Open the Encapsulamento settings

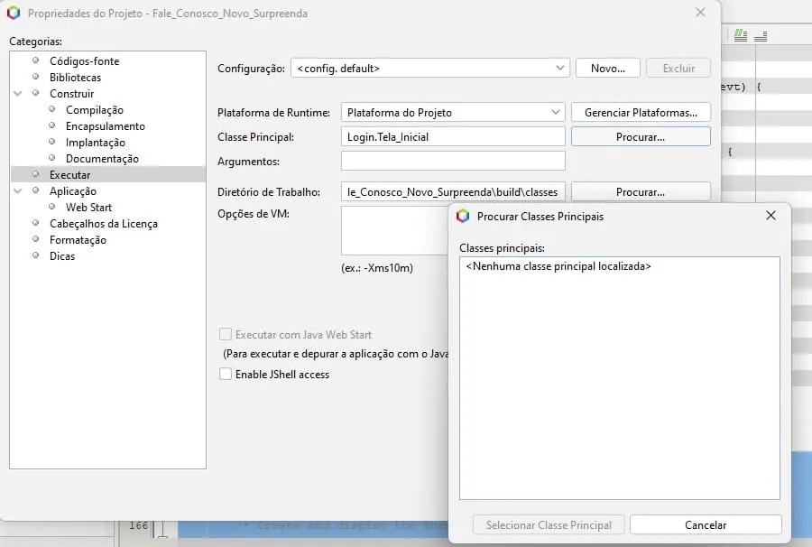(x=105, y=126)
